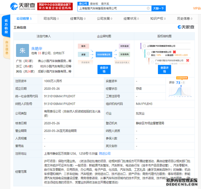Select the 知识产权 tab
This screenshot has width=201, height=189.
[x=158, y=19]
